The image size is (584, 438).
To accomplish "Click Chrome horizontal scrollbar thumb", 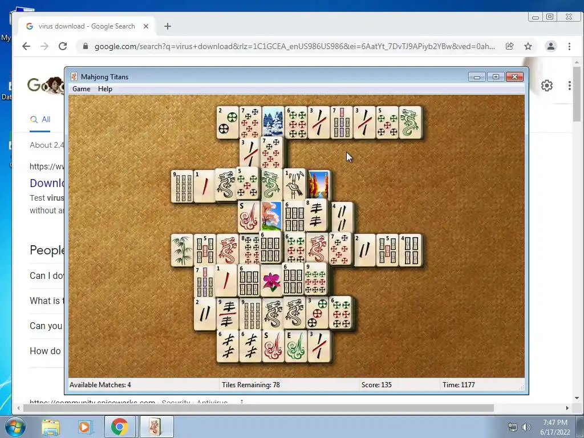I will point(258,408).
